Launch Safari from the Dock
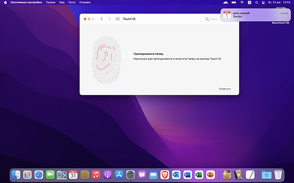 coord(39,175)
